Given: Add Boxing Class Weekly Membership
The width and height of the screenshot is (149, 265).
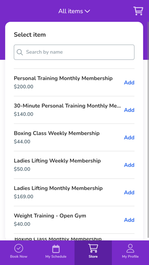Looking at the screenshot, I should pyautogui.click(x=129, y=137).
